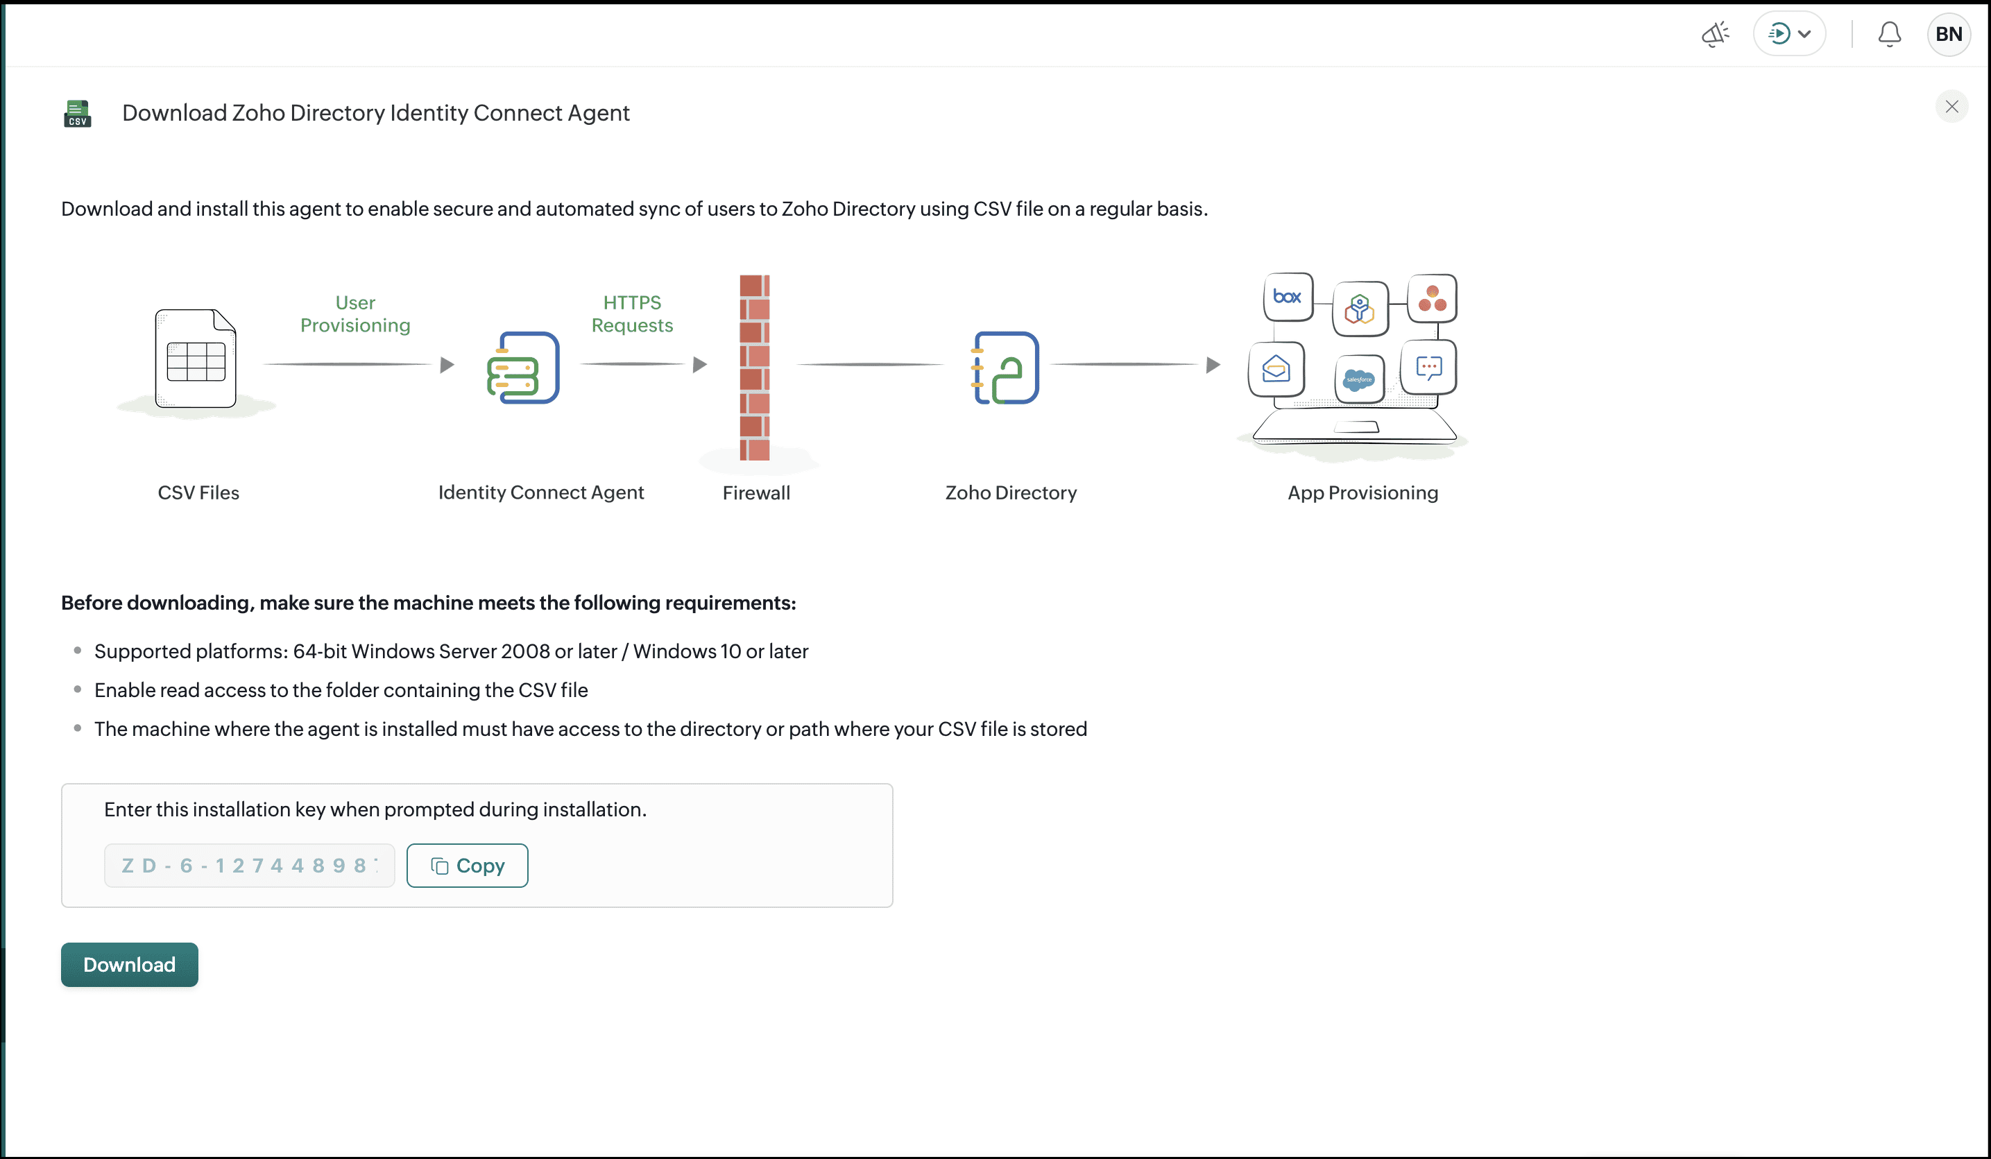Click the 'Firewall' caption
Screen dimensions: 1991x1159
coord(756,492)
